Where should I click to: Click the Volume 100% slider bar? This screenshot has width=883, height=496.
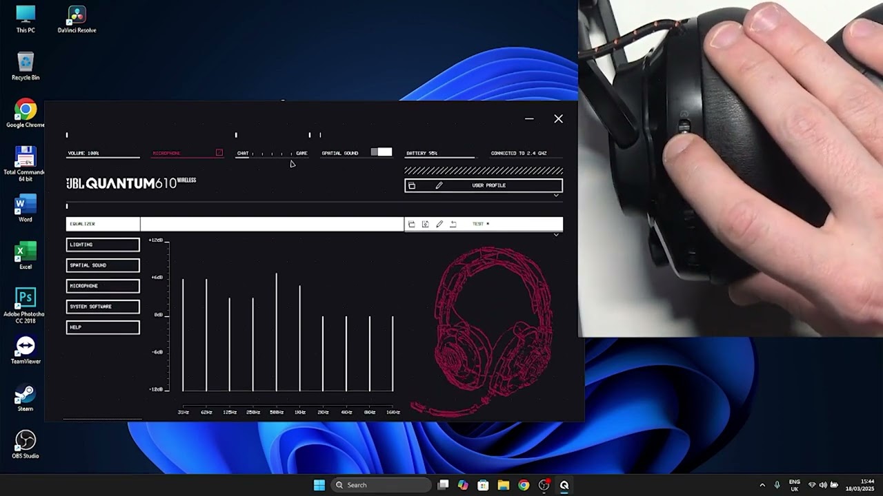103,158
